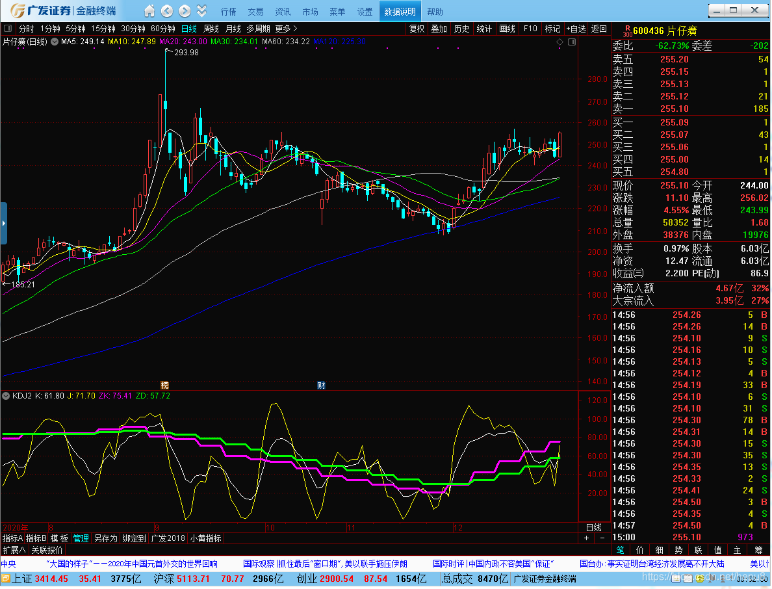
Task: Select the 广发2018 template tab
Action: point(168,538)
